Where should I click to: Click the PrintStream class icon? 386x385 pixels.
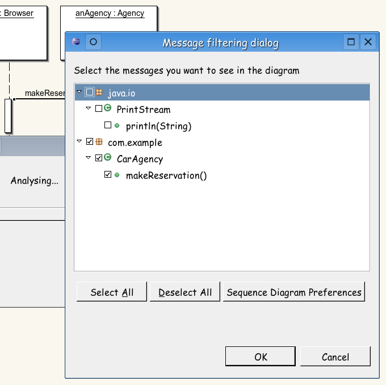point(108,108)
